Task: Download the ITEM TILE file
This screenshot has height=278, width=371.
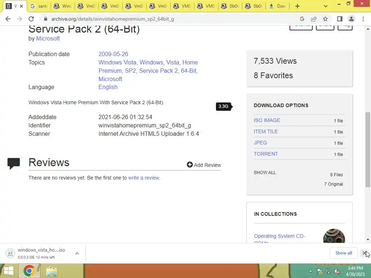Action: (x=266, y=131)
